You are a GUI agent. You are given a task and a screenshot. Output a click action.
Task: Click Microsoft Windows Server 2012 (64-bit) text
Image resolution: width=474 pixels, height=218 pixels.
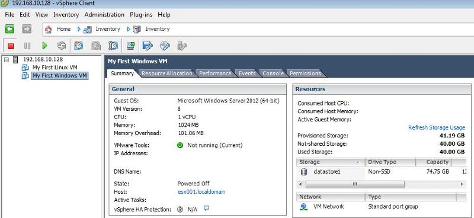coord(229,101)
